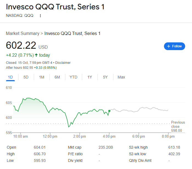
Task: Open the 1Y chart view
Action: [90, 77]
